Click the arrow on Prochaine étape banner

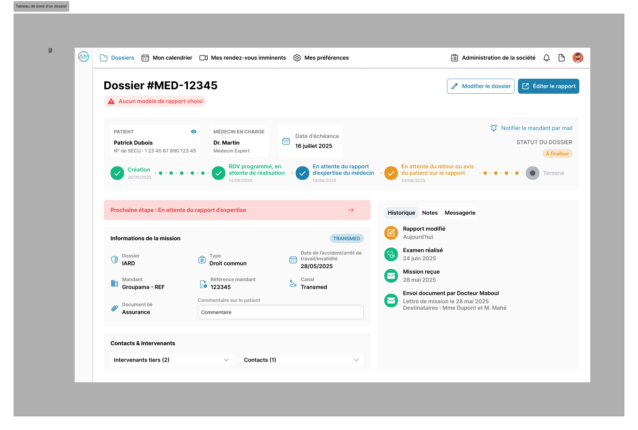tap(351, 210)
